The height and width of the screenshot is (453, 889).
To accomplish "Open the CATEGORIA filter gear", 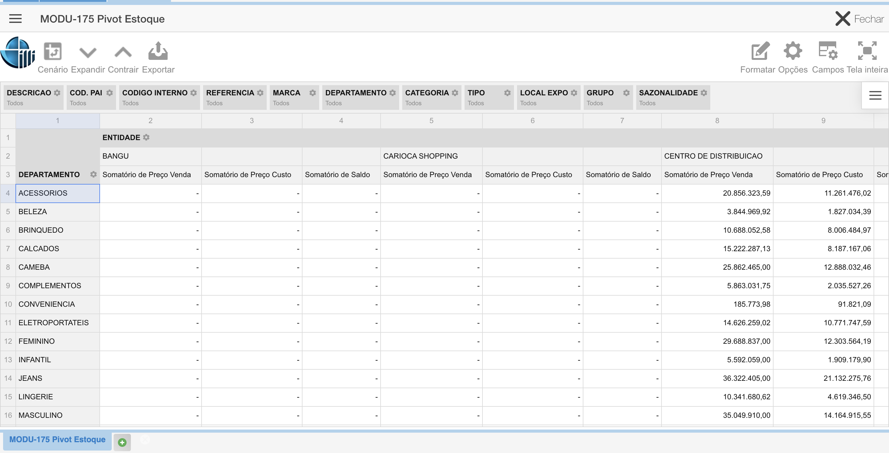I will 455,93.
